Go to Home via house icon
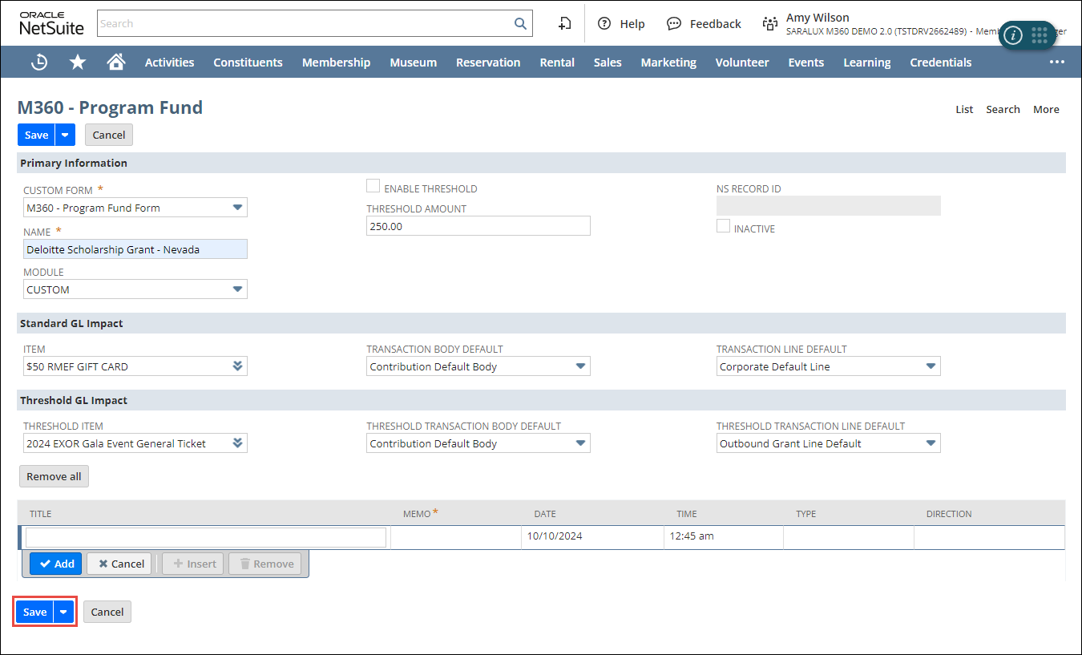Image resolution: width=1082 pixels, height=655 pixels. click(116, 62)
